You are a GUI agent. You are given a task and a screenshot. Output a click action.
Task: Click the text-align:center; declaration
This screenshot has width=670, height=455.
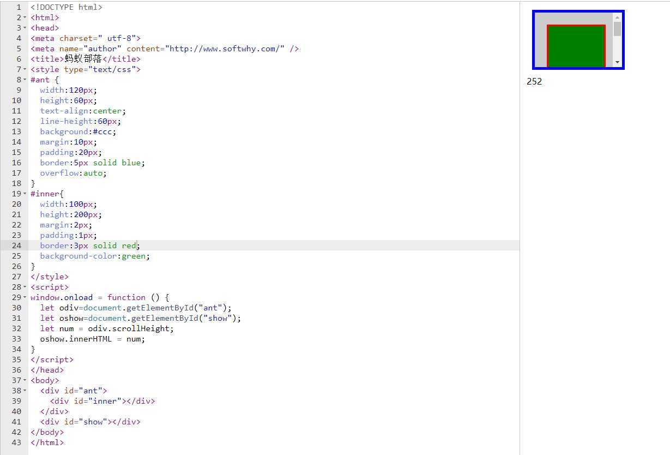click(x=83, y=111)
